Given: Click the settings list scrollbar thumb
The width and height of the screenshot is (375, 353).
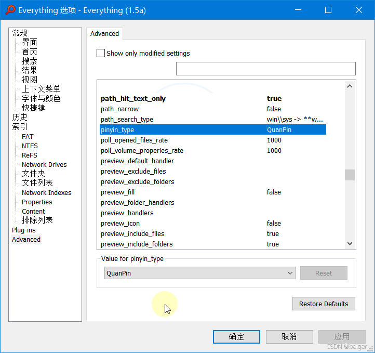Looking at the screenshot, I should point(350,175).
